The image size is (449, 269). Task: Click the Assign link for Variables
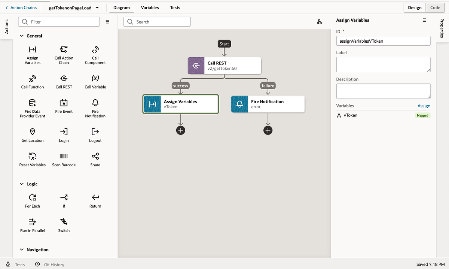[x=424, y=106]
